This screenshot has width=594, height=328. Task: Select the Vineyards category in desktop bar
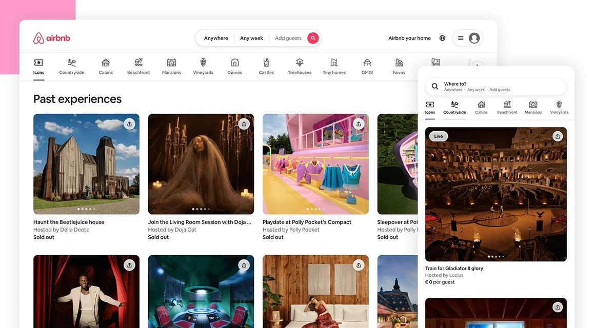[x=203, y=67]
